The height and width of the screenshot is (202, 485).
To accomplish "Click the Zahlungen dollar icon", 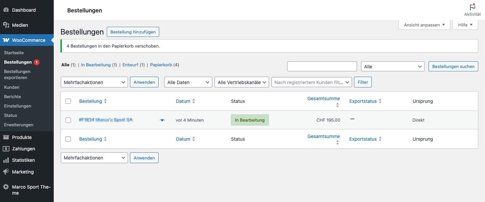I will pyautogui.click(x=6, y=149).
